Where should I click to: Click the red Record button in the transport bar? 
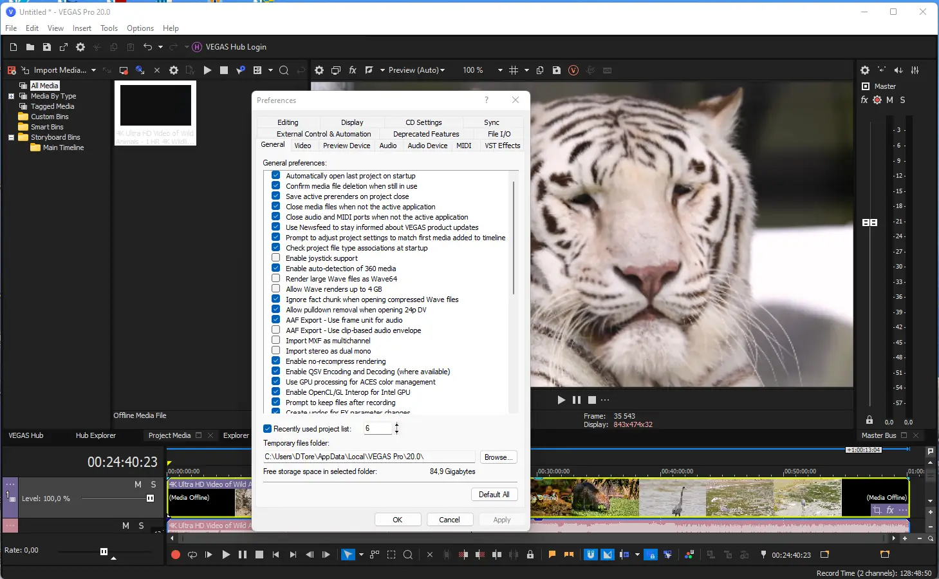(x=175, y=555)
